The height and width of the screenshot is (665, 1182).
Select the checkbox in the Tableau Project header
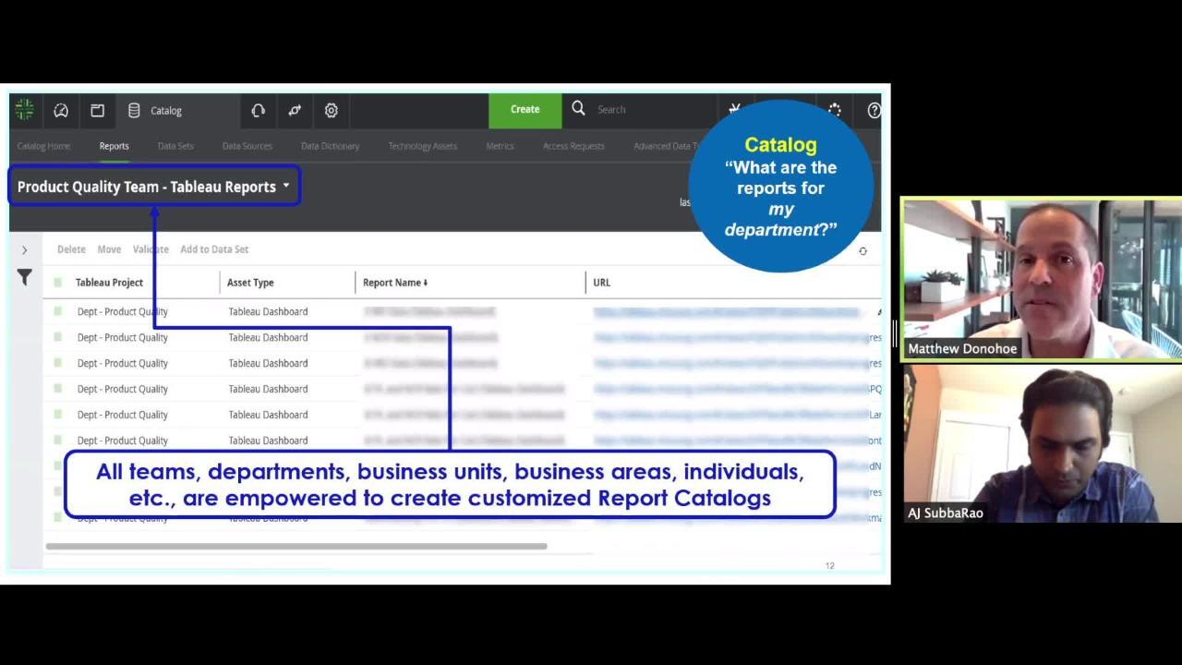[57, 282]
